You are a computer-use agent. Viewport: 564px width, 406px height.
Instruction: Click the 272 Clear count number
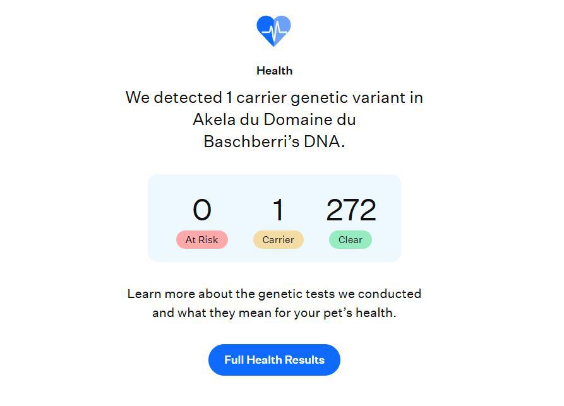coord(351,210)
